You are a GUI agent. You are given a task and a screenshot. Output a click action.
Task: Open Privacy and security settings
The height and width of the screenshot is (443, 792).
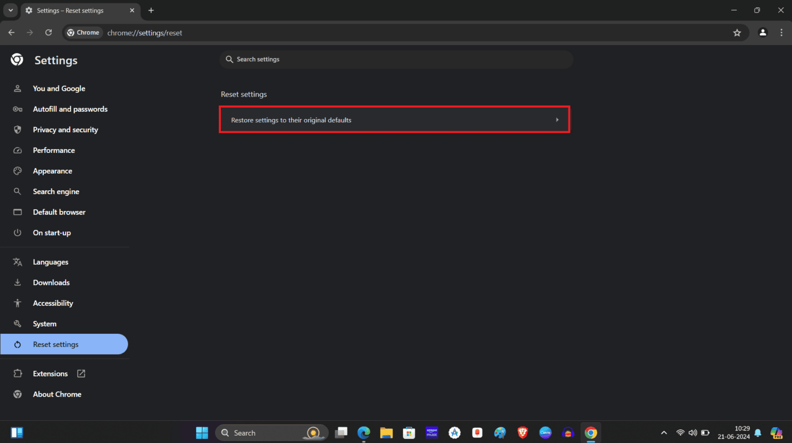point(65,130)
